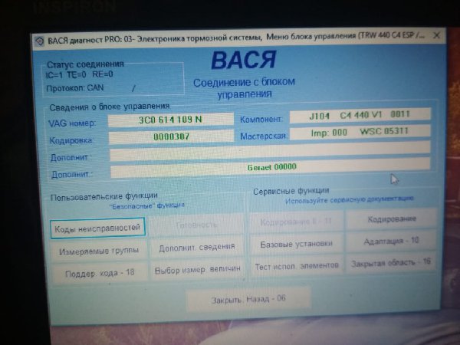Open Закрытая область - 16 security access
460x345 pixels.
391,262
